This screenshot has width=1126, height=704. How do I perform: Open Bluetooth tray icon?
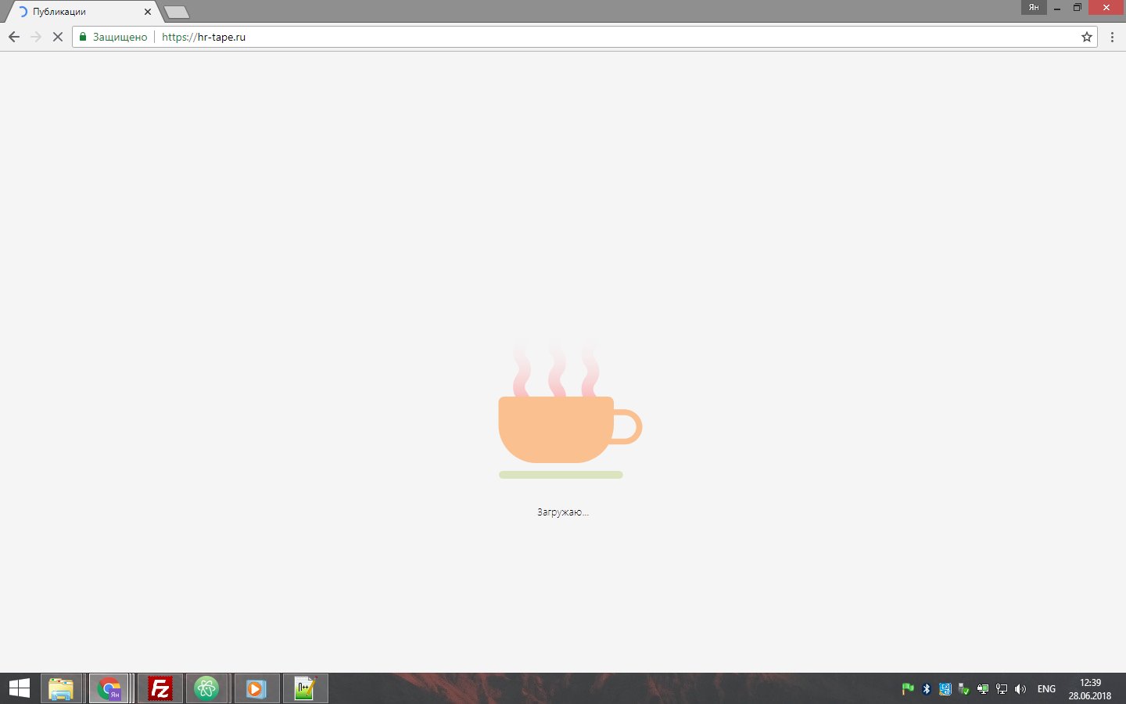click(x=927, y=689)
